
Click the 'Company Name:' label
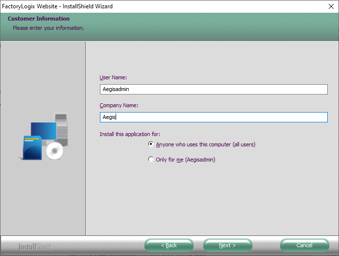pyautogui.click(x=119, y=105)
